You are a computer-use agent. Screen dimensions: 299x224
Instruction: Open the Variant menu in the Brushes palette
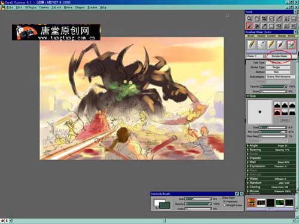tap(261, 36)
